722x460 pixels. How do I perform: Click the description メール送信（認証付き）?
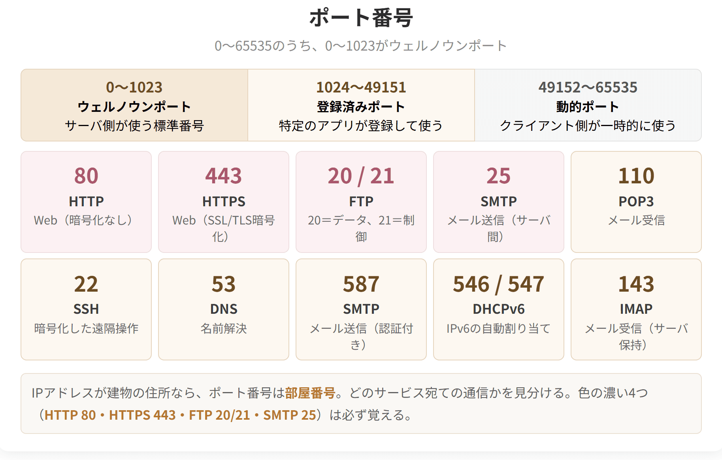pyautogui.click(x=361, y=337)
